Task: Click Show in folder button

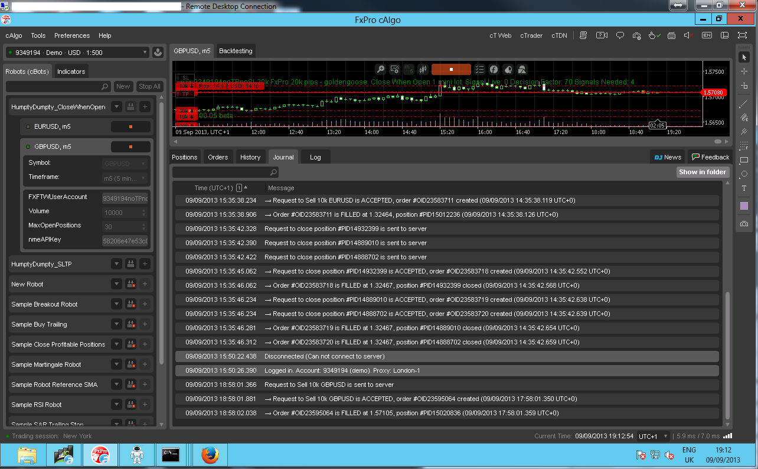Action: point(703,172)
